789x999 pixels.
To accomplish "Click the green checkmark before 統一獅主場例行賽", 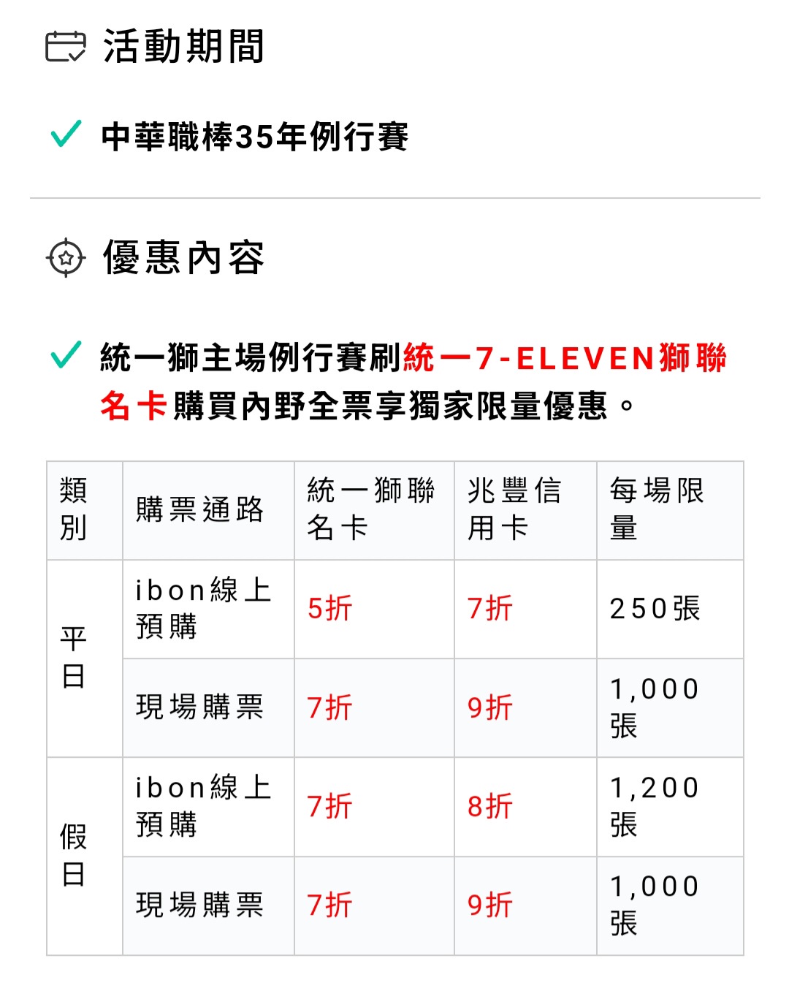I will [x=66, y=354].
